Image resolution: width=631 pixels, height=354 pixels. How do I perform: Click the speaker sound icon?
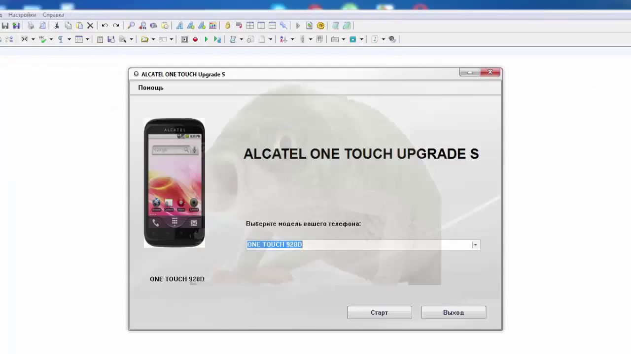[x=392, y=39]
